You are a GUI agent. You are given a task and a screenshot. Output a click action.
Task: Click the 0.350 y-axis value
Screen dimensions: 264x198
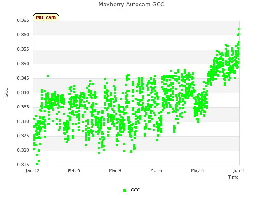[23, 64]
